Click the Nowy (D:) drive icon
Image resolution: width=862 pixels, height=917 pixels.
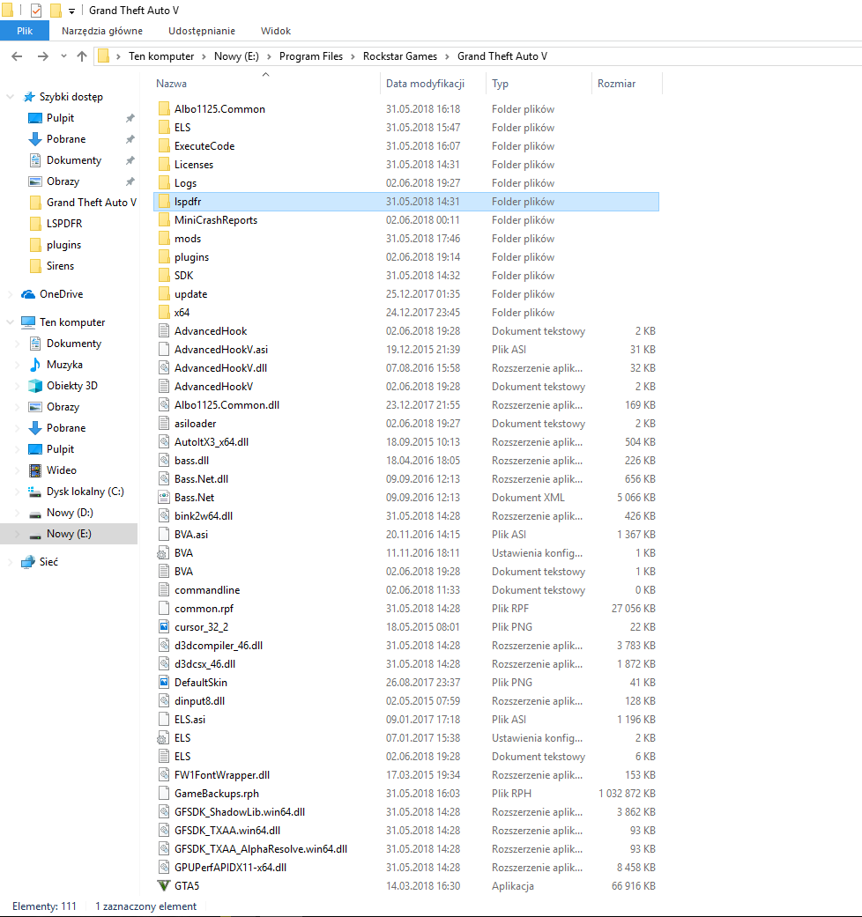pos(35,513)
